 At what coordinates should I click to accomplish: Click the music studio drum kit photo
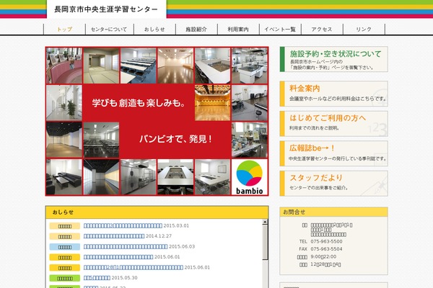click(250, 103)
